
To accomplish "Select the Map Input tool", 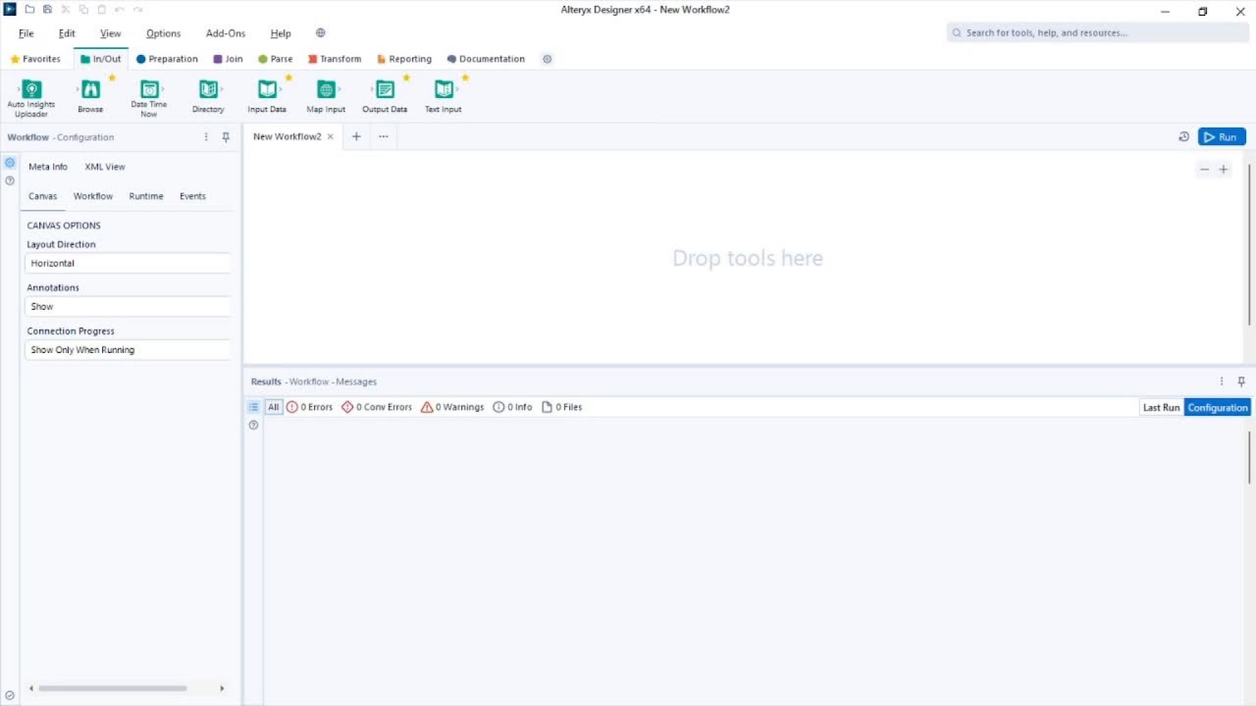I will pyautogui.click(x=326, y=96).
